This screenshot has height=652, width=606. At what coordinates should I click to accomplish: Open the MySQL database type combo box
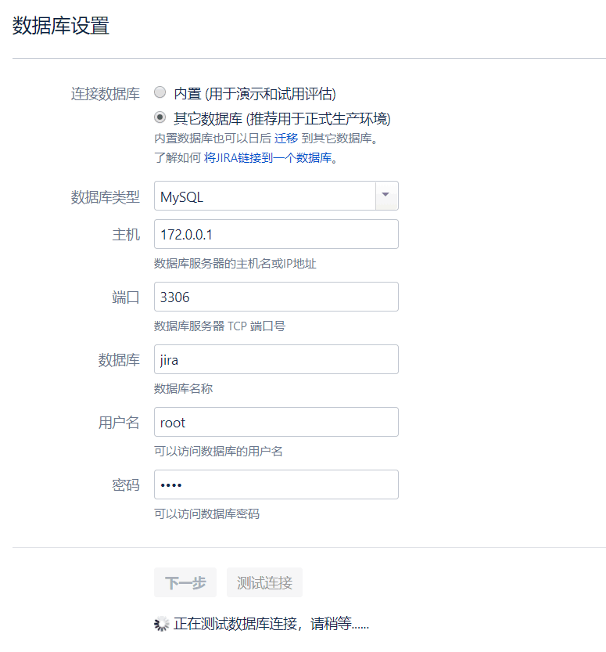pyautogui.click(x=265, y=196)
